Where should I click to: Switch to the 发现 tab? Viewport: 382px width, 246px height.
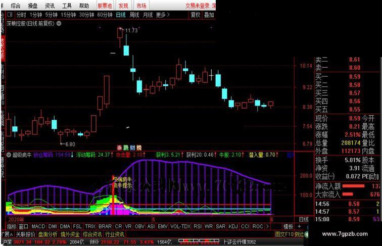[x=123, y=6]
